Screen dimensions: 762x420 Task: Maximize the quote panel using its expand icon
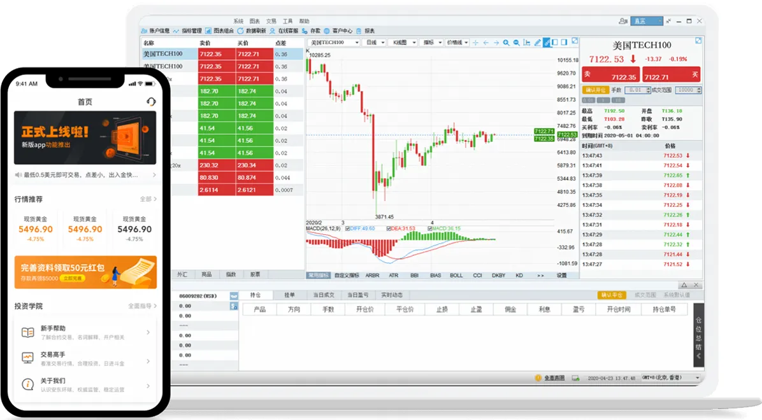[698, 41]
